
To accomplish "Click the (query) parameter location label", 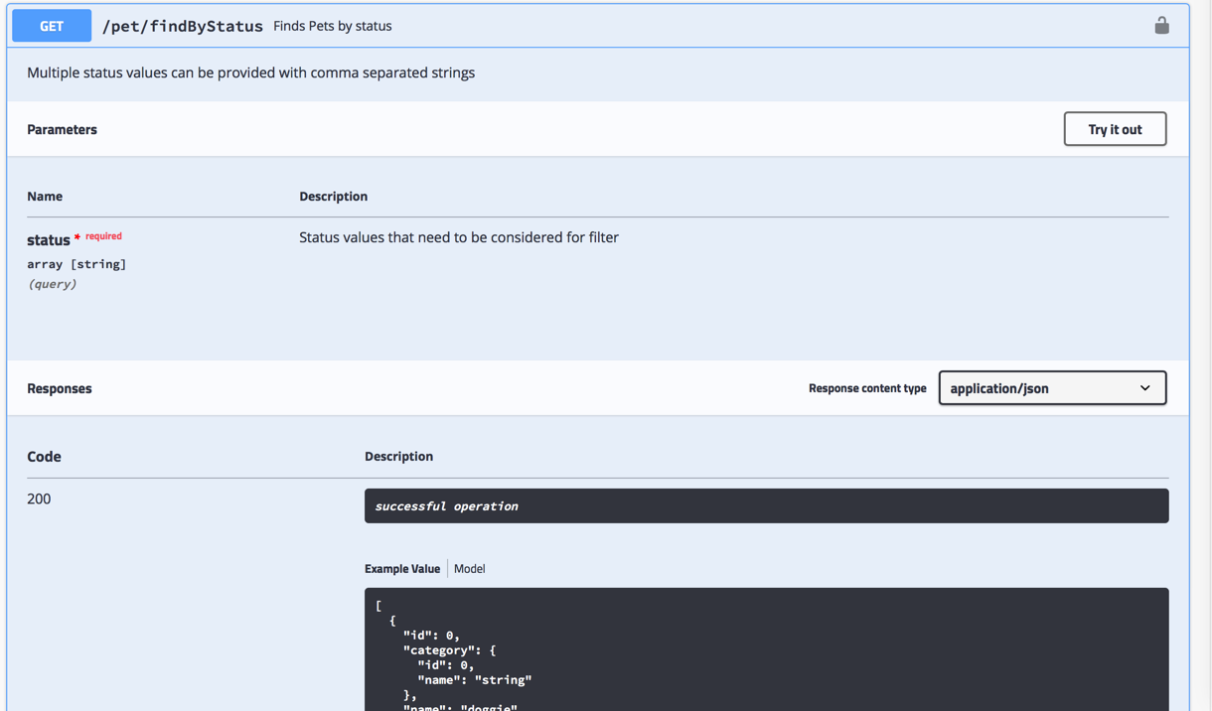I will click(52, 284).
